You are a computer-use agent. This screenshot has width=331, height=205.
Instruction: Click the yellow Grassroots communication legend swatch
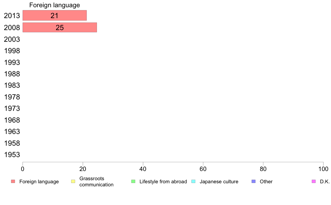point(73,182)
